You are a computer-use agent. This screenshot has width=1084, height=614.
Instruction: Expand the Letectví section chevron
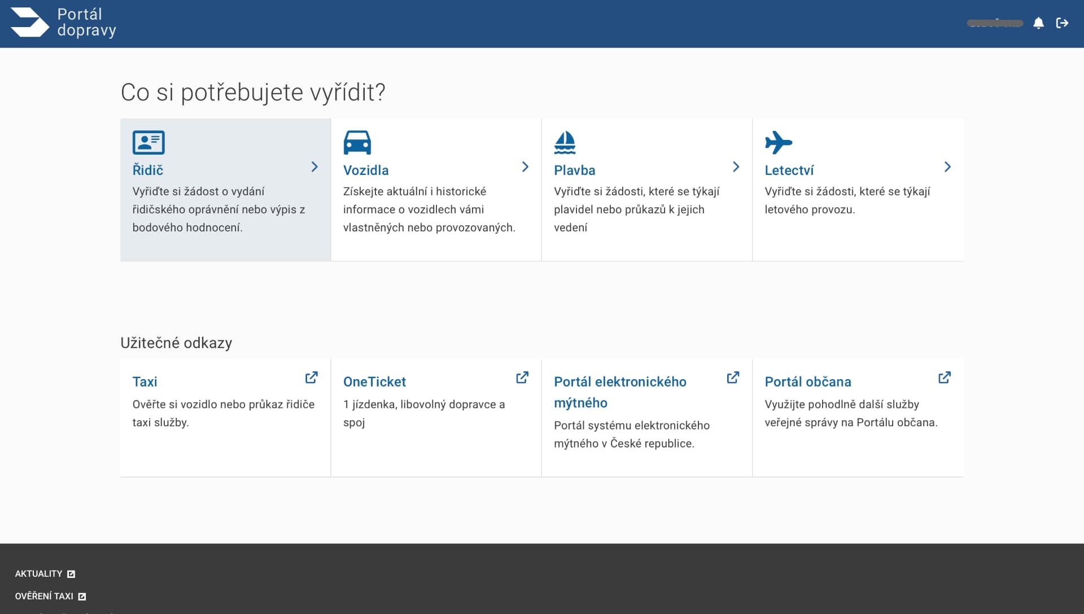click(x=947, y=166)
